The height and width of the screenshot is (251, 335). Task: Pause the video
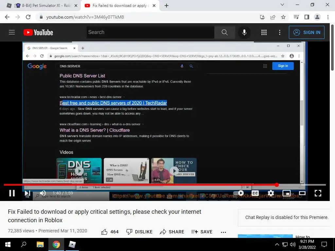pyautogui.click(x=12, y=193)
